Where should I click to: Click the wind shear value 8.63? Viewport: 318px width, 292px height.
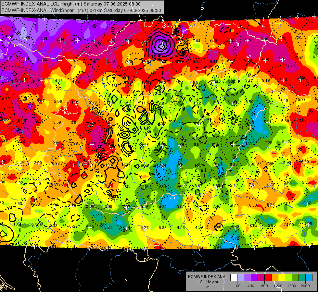pos(18,204)
